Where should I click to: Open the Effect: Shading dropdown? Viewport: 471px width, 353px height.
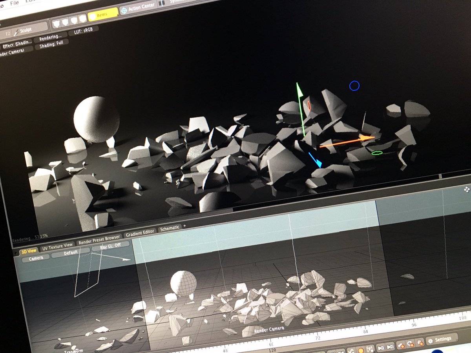(x=16, y=44)
